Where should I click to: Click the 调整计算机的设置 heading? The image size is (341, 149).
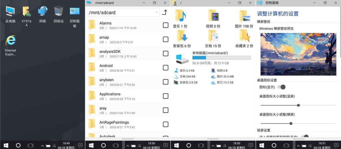(x=278, y=14)
